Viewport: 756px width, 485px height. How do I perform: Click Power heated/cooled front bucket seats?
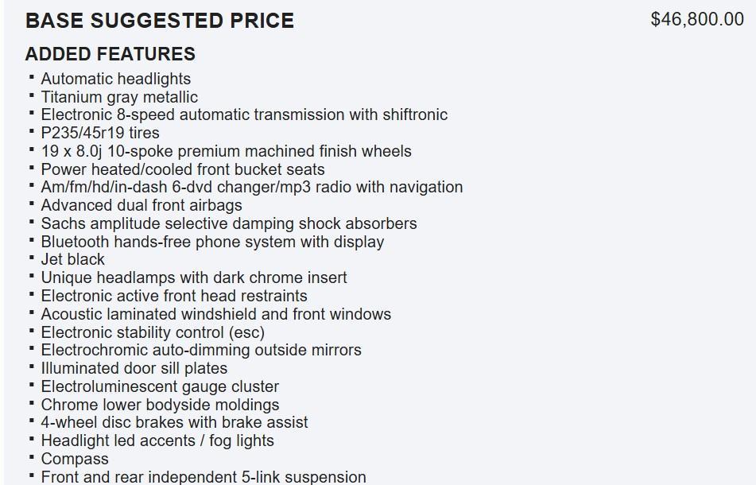coord(183,169)
